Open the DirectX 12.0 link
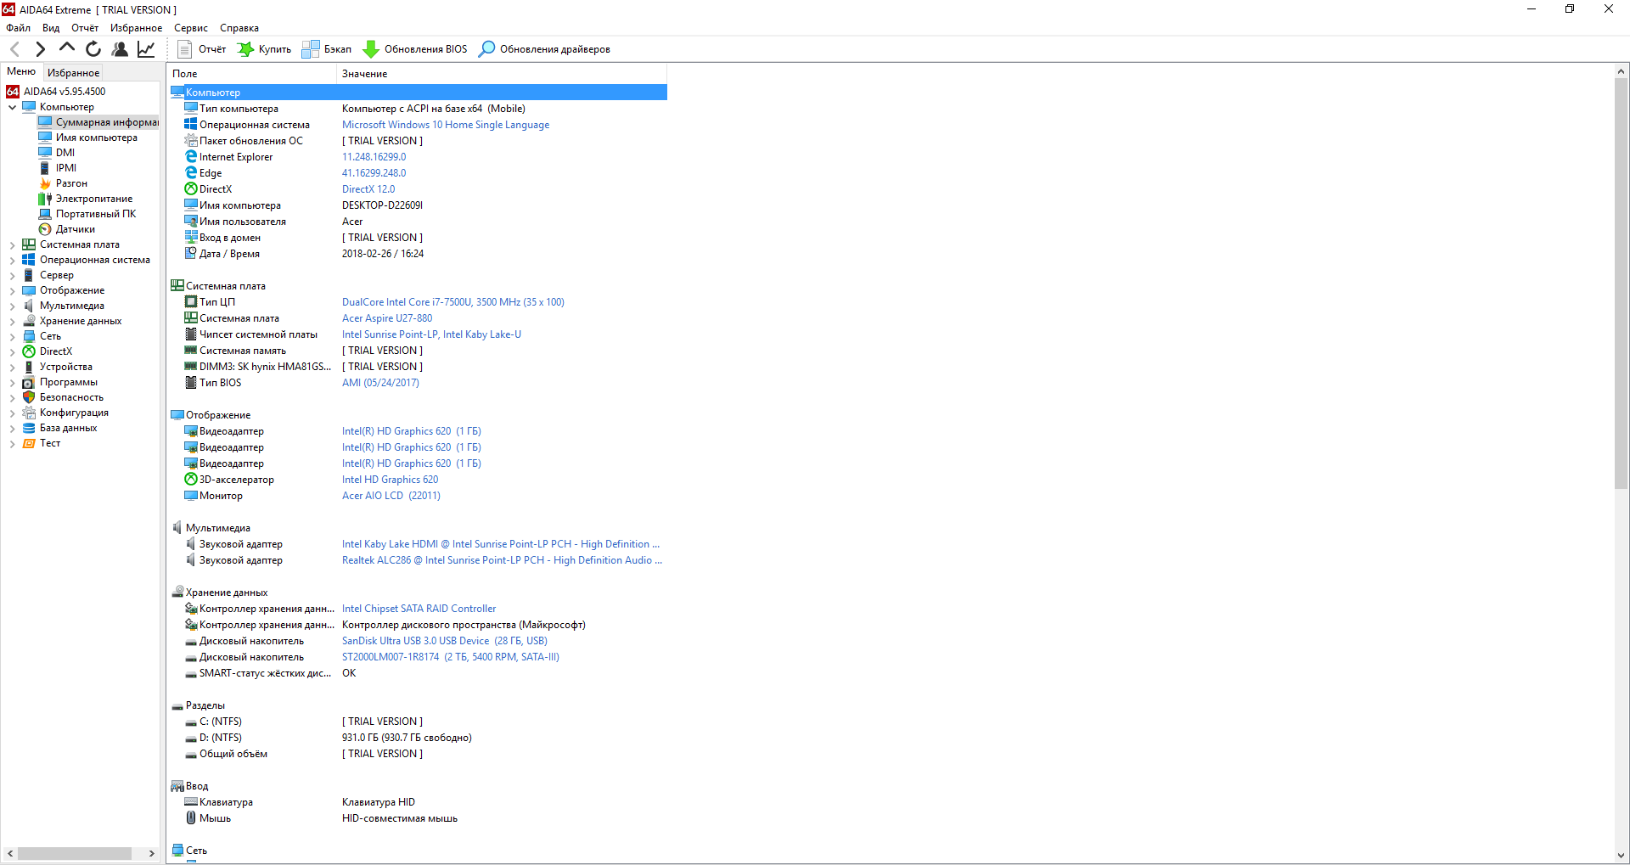Viewport: 1630px width, 865px height. point(368,189)
